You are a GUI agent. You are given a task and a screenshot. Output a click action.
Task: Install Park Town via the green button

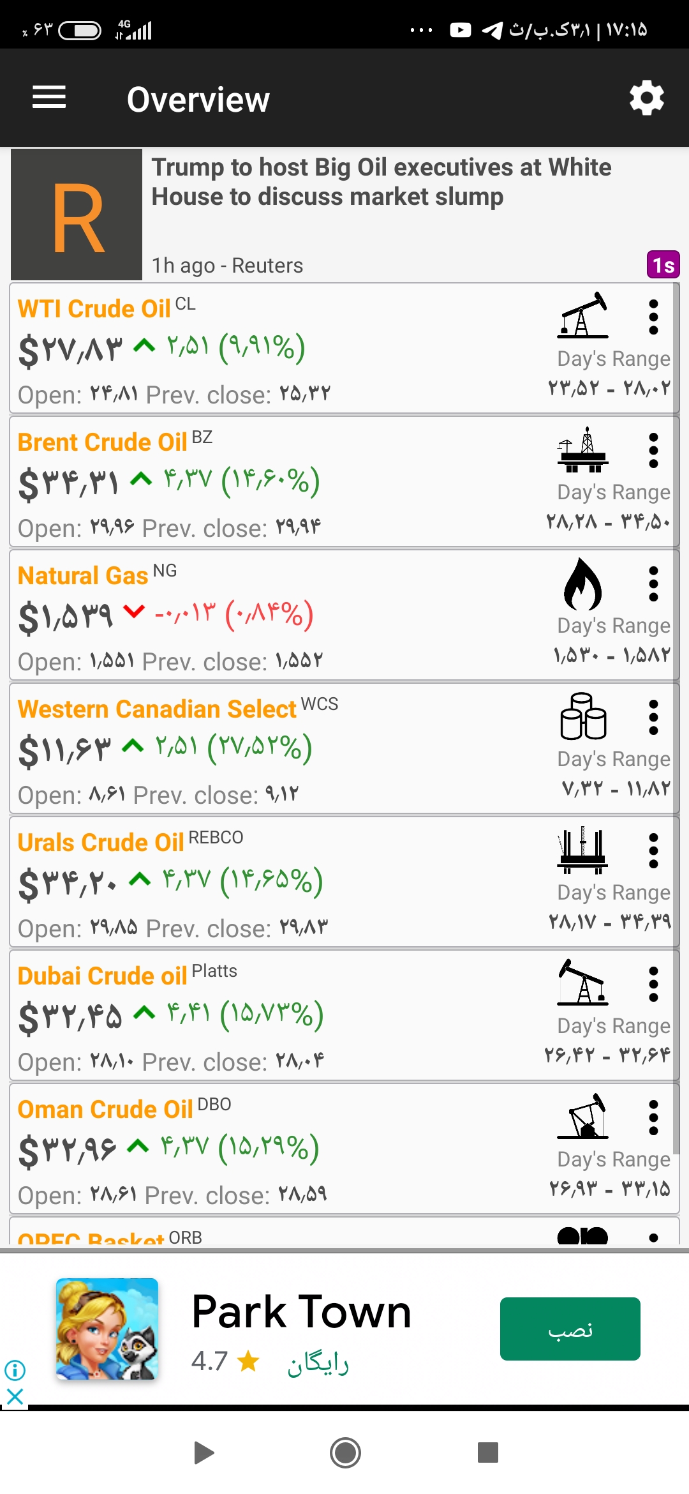pos(570,1329)
